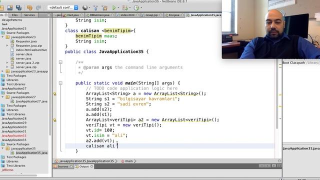Viewport: 320px width, 180px height.
Task: Click the Java file icon next to Requester.java
Action: coord(12,41)
